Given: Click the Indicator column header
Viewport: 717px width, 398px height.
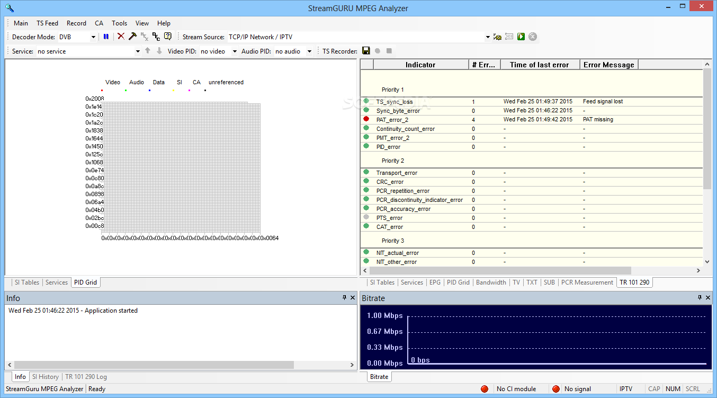Looking at the screenshot, I should (x=420, y=65).
